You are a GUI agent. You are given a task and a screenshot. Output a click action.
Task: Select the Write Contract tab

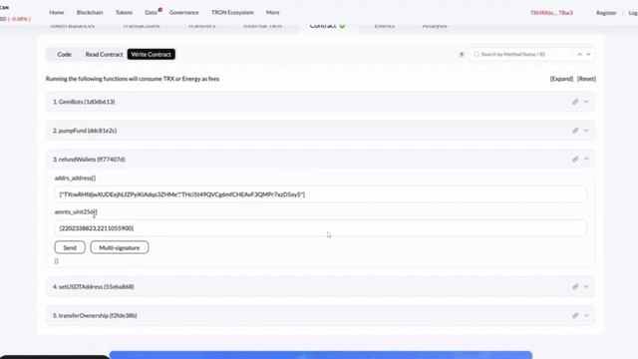click(x=151, y=54)
